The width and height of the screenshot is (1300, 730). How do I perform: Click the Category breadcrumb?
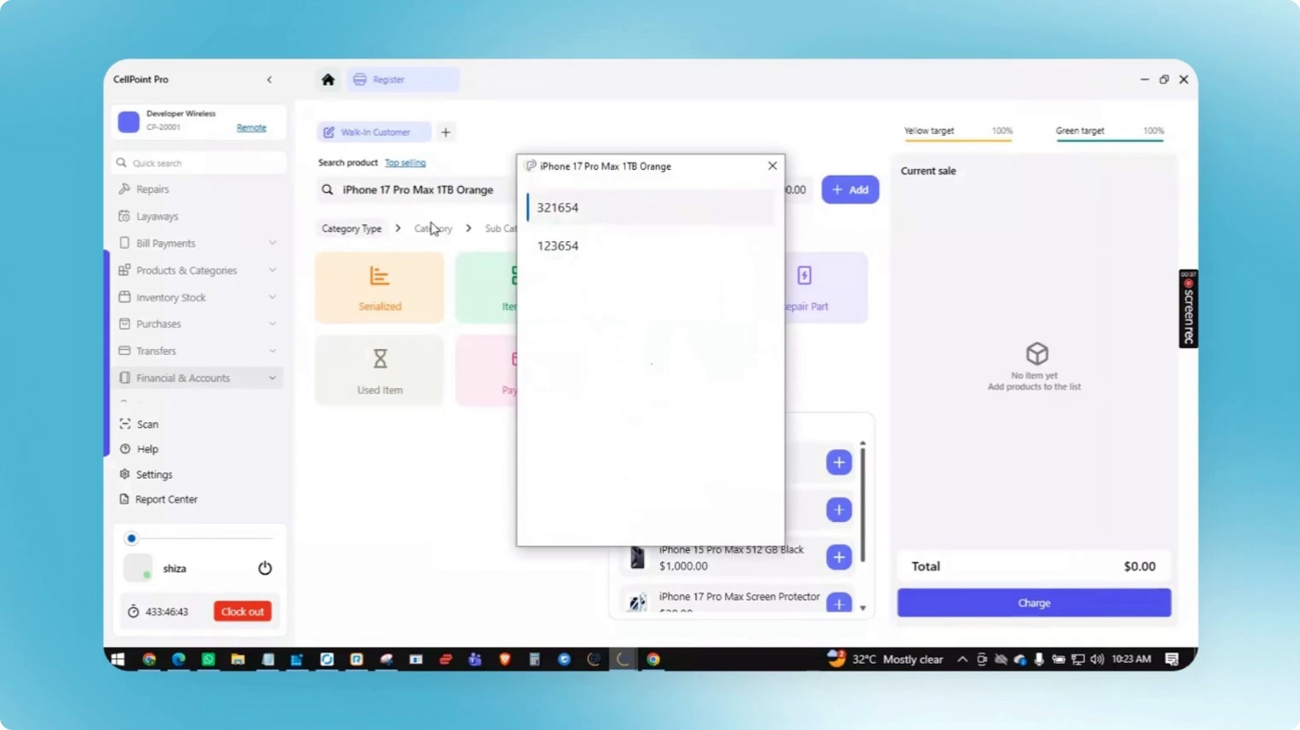coord(433,229)
